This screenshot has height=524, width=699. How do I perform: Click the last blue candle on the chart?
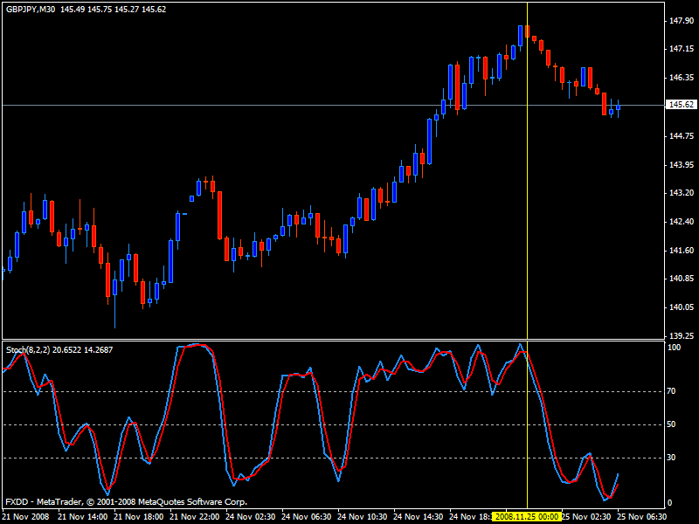click(618, 107)
